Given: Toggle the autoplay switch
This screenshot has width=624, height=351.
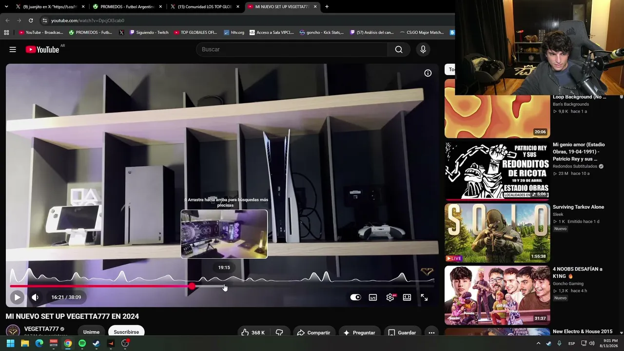Looking at the screenshot, I should (x=356, y=297).
